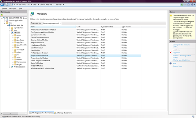
Task: Click the Bin folder icon
Action: coord(15,47)
